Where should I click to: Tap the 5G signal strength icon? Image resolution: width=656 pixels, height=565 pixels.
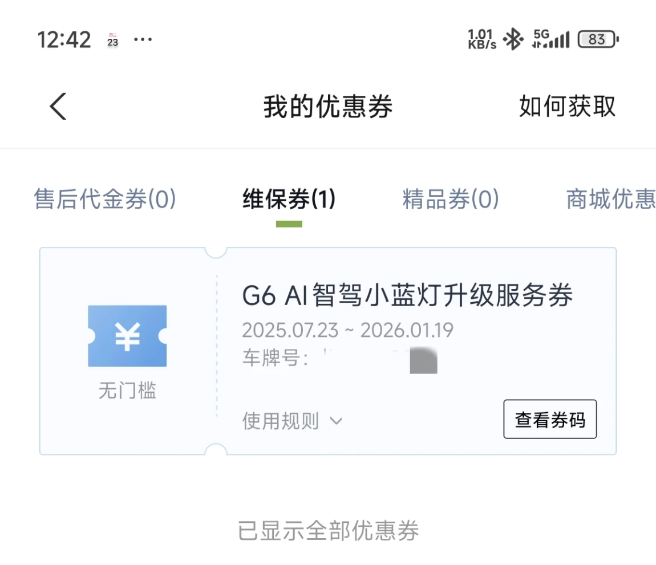click(550, 39)
